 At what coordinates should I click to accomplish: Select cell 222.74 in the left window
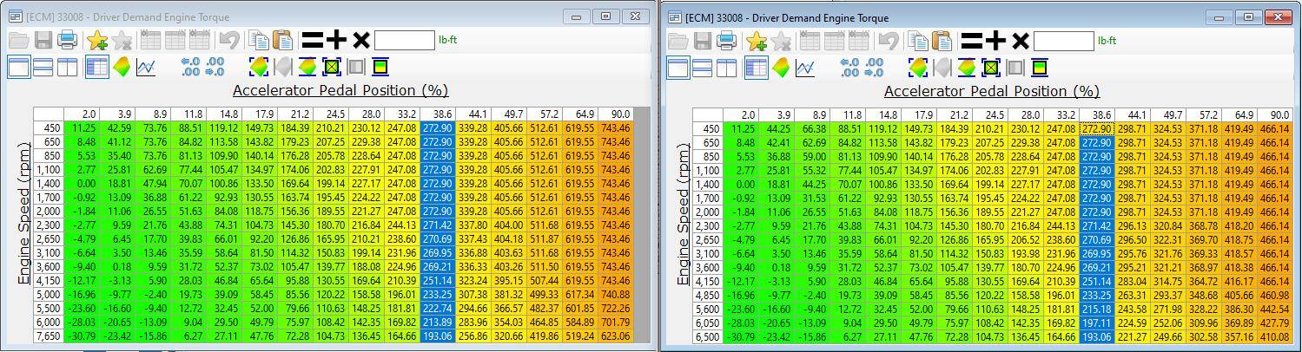[438, 309]
